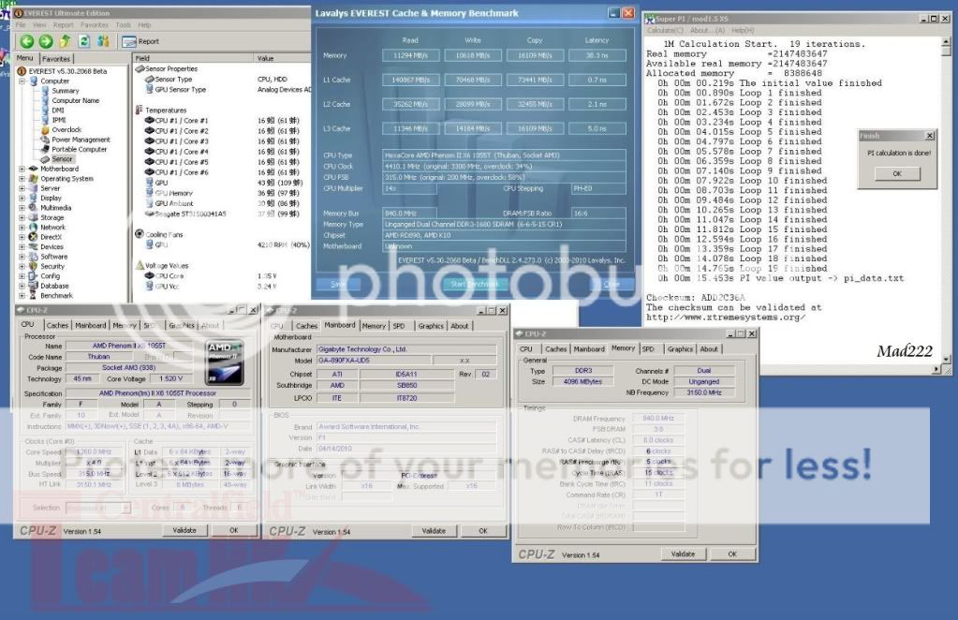The height and width of the screenshot is (620, 958).
Task: Open the Caches tab in leftmost CPU-Z
Action: pyautogui.click(x=56, y=326)
